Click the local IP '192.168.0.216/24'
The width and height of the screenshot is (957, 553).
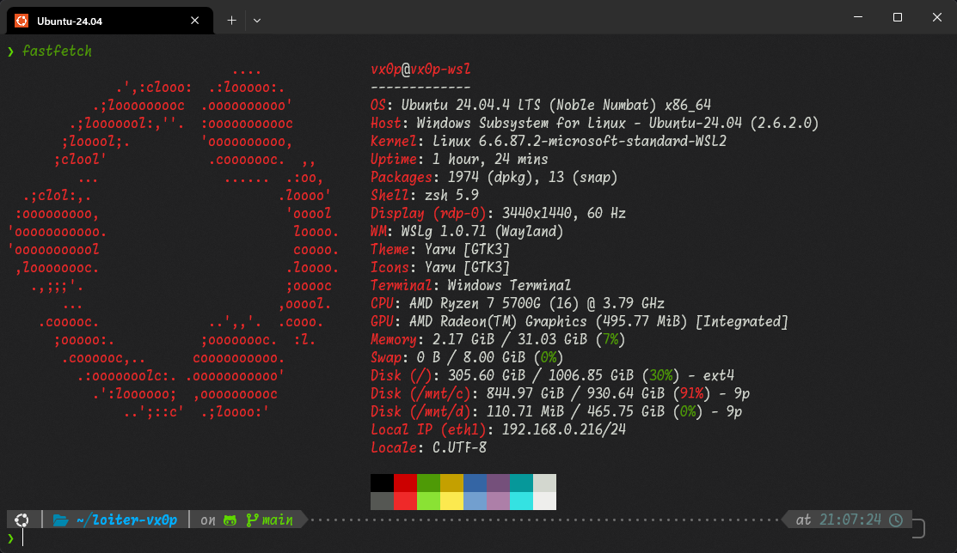[x=564, y=429]
